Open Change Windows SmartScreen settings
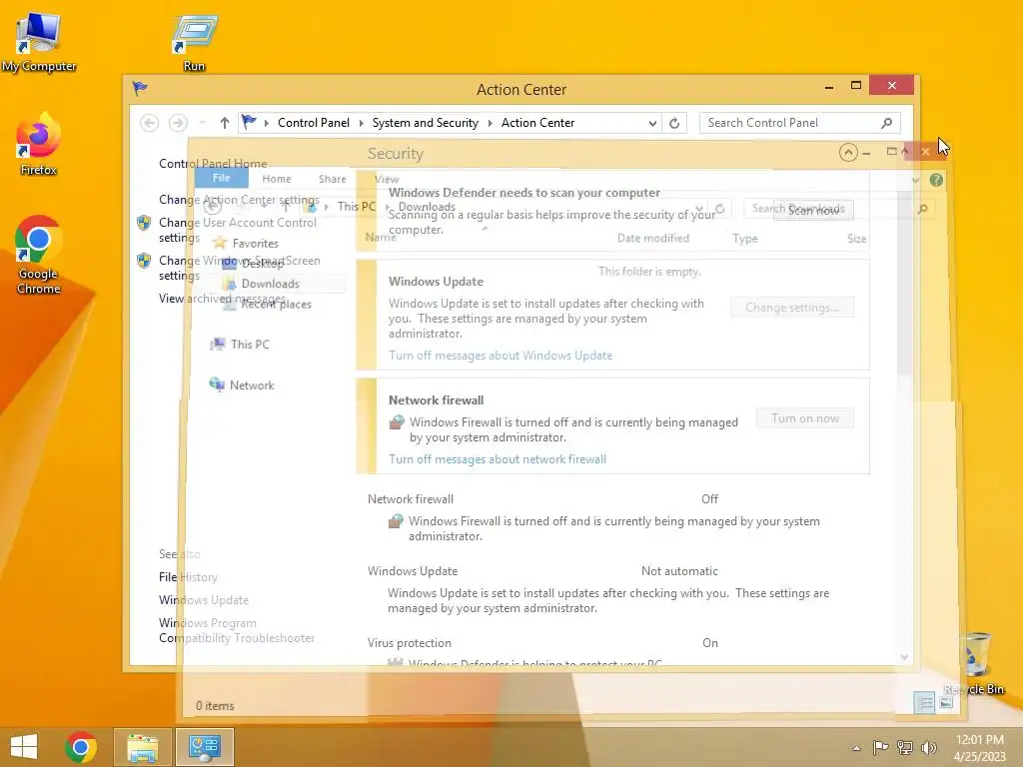1023x767 pixels. pyautogui.click(x=240, y=268)
